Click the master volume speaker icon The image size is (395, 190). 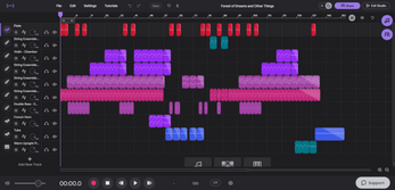coord(7,183)
